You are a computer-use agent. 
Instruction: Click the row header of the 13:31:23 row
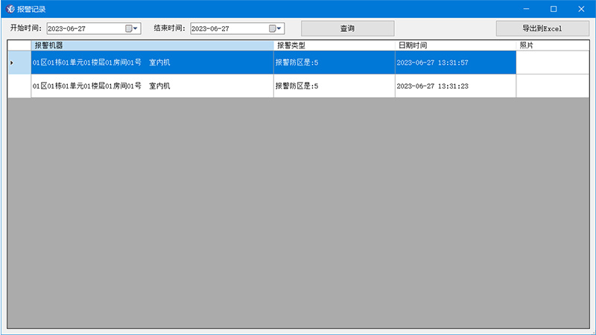click(19, 86)
